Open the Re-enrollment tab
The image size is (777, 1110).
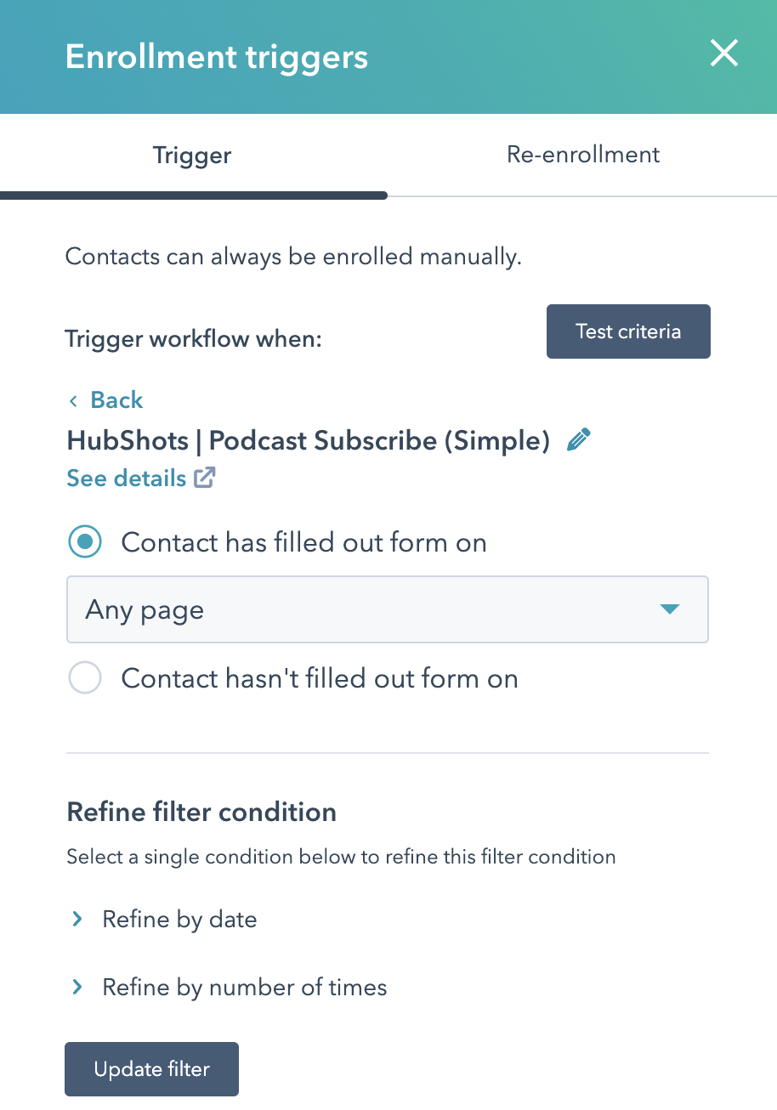[583, 155]
